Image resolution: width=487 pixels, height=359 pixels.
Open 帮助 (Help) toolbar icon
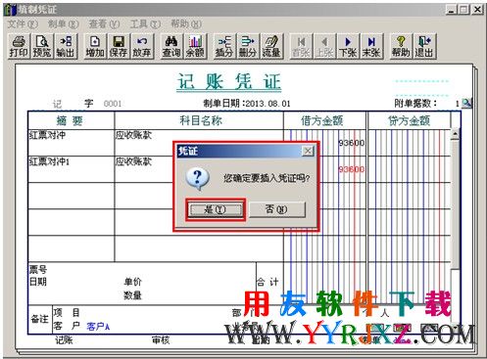(401, 47)
